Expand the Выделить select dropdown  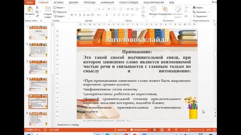[201, 16]
